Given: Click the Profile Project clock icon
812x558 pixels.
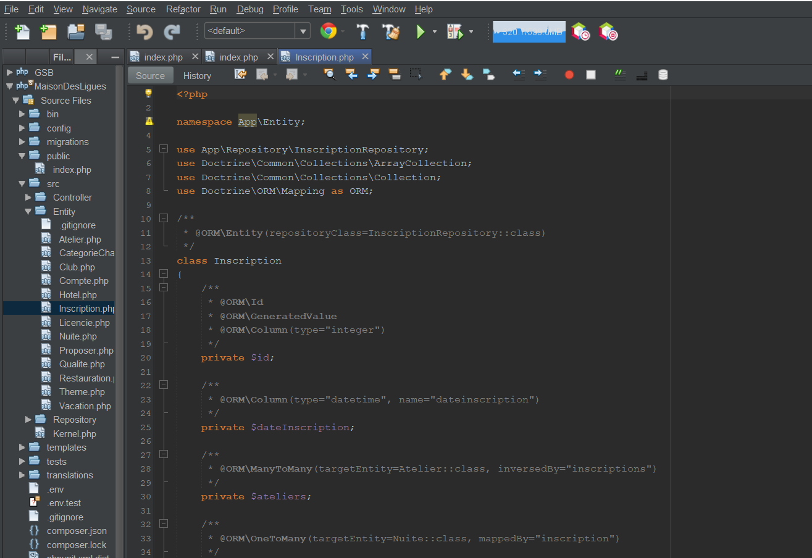Looking at the screenshot, I should (580, 31).
